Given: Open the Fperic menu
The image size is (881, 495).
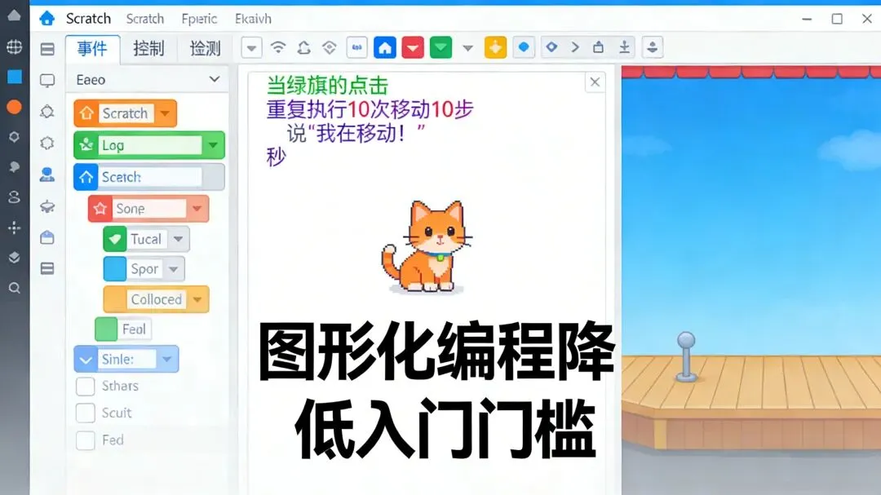Looking at the screenshot, I should pos(199,19).
